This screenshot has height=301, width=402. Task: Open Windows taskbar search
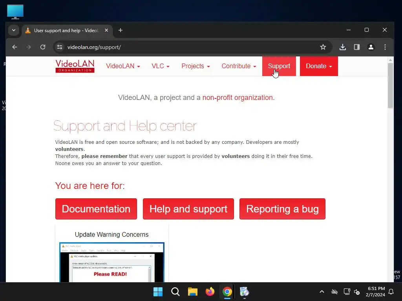click(175, 292)
